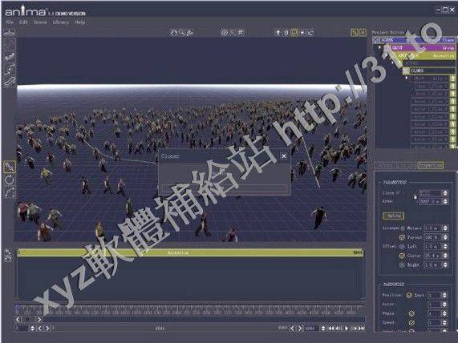Click the orbit view icon in top toolbar

pos(174,33)
